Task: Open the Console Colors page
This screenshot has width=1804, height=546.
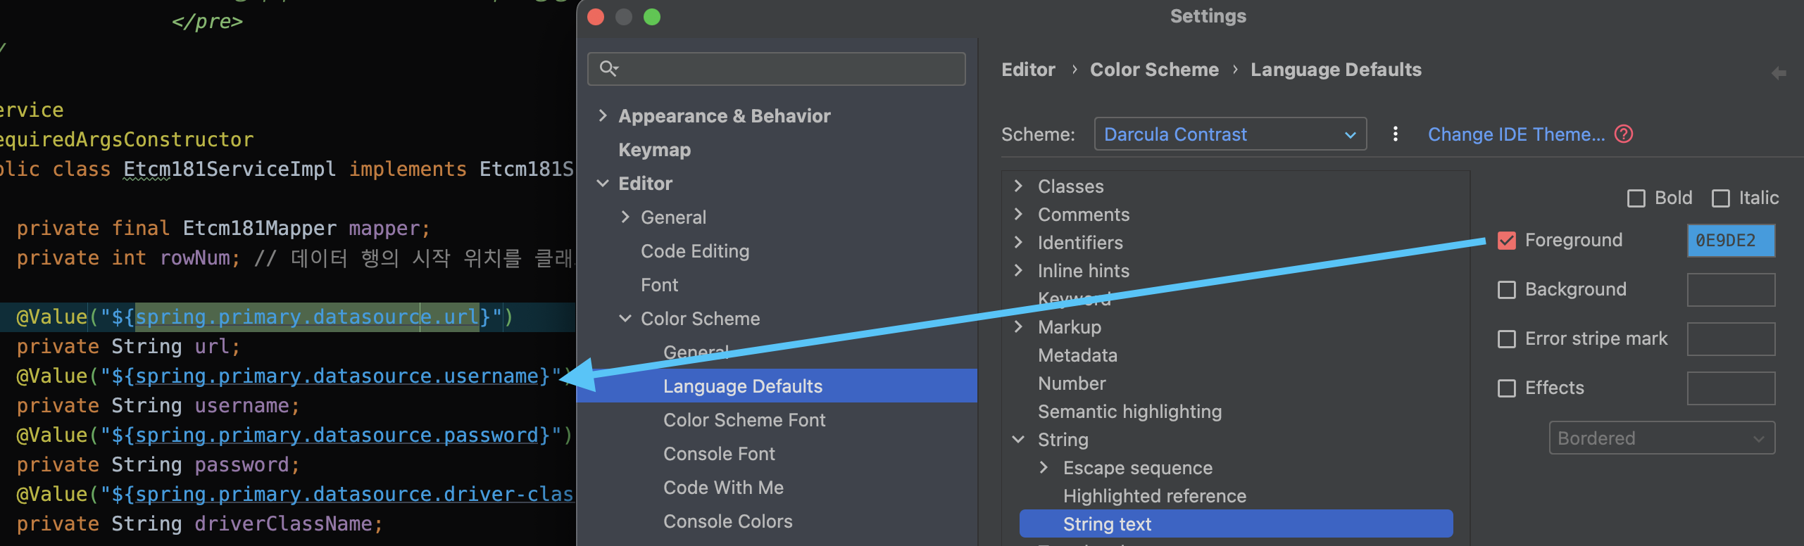Action: pos(727,521)
